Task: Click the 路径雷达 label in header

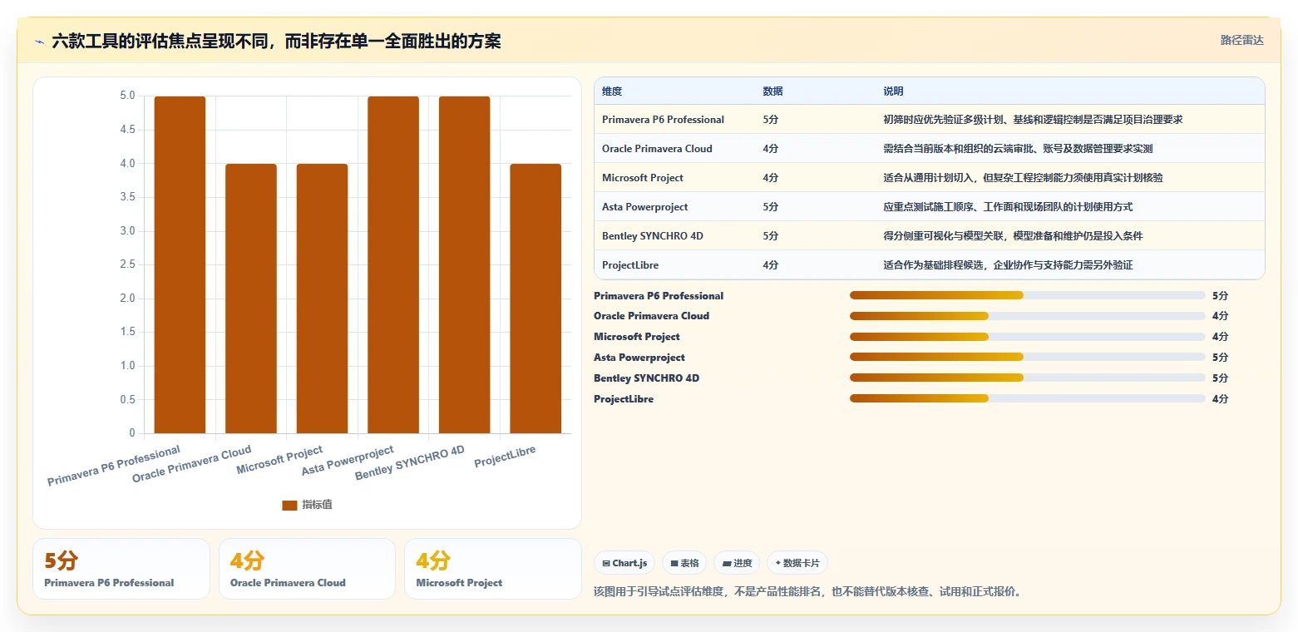Action: pyautogui.click(x=1241, y=40)
